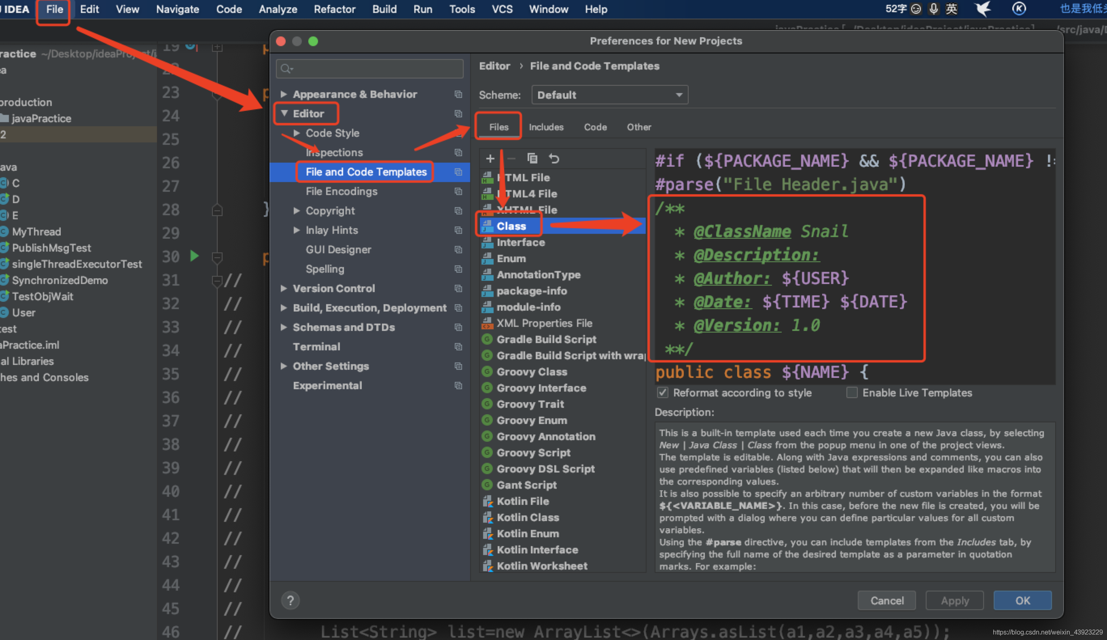Screen dimensions: 1107x640
Task: Click the reset to default undo icon
Action: (x=554, y=158)
